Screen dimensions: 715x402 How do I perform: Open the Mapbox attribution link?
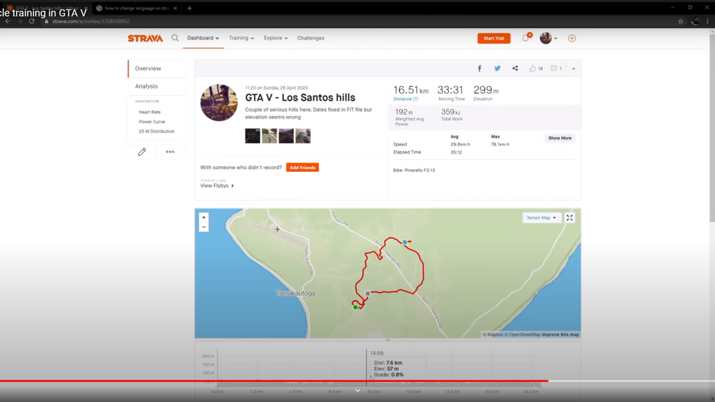[x=493, y=334]
